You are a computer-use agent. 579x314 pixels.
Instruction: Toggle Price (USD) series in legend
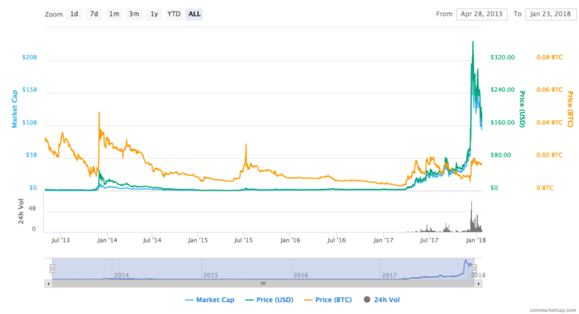tap(269, 300)
